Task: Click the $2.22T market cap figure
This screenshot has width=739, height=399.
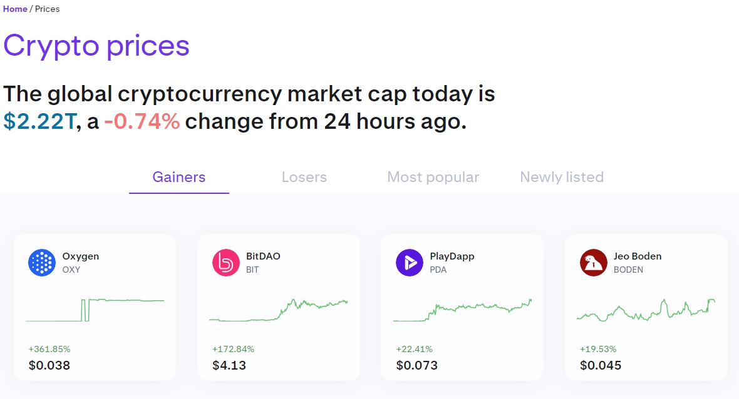Action: 39,121
